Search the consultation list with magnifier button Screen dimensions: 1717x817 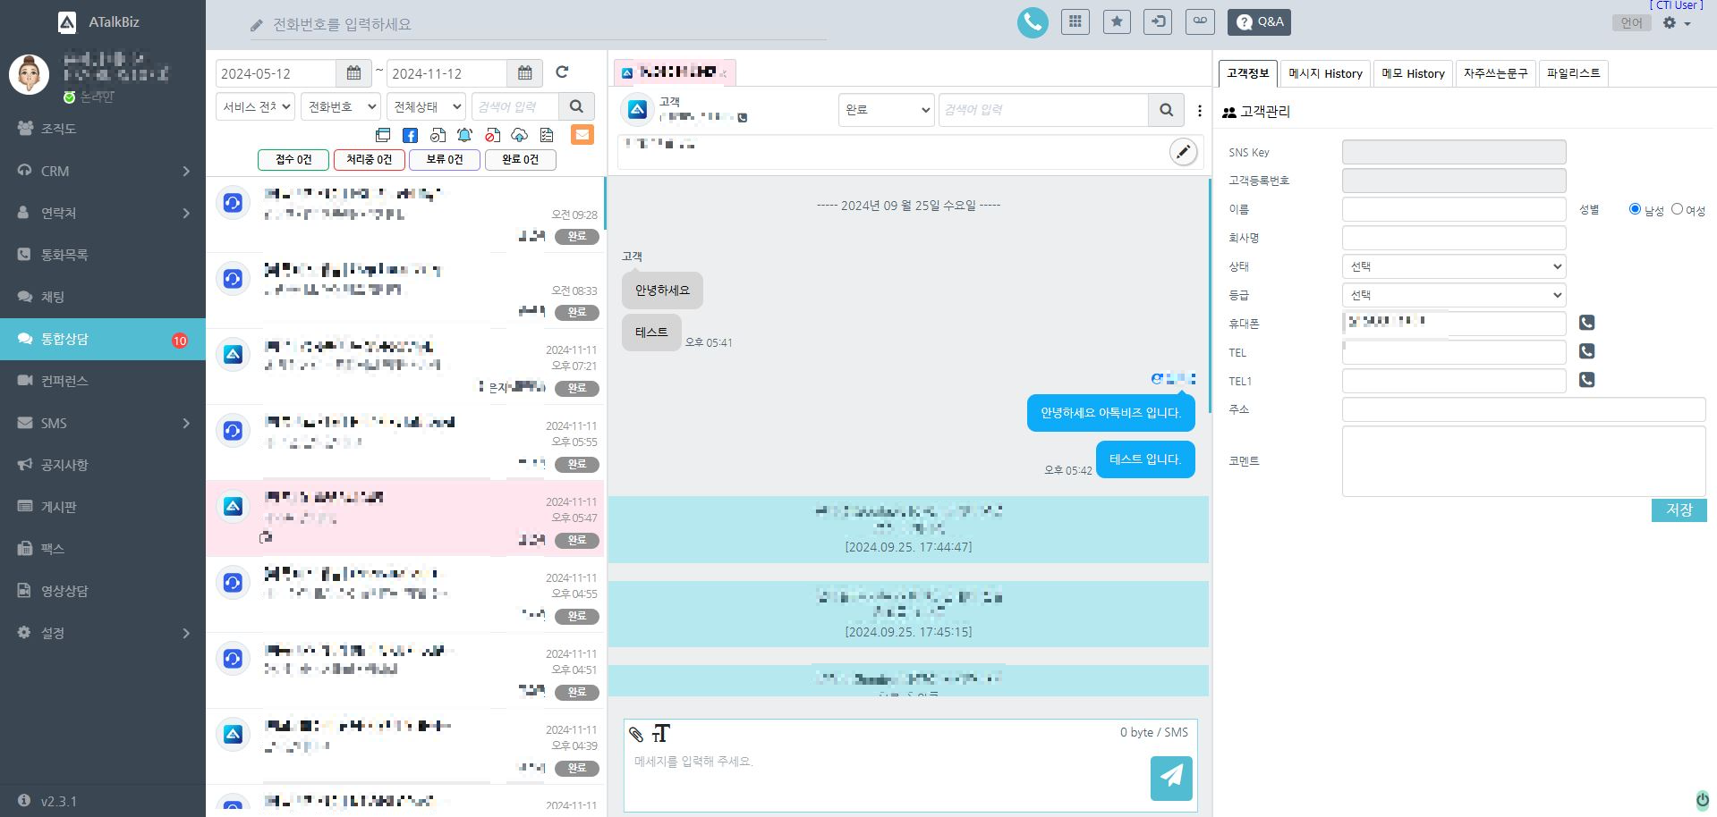click(576, 106)
